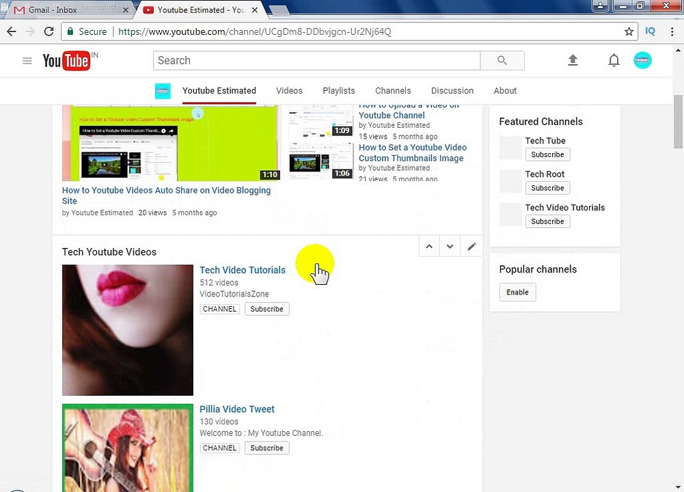
Task: Open the YouTube hamburger guide menu
Action: pos(27,61)
